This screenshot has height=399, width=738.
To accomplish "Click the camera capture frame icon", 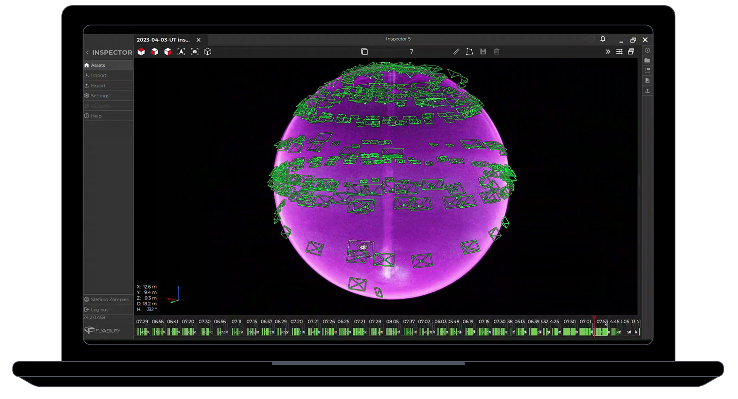I will tap(195, 52).
